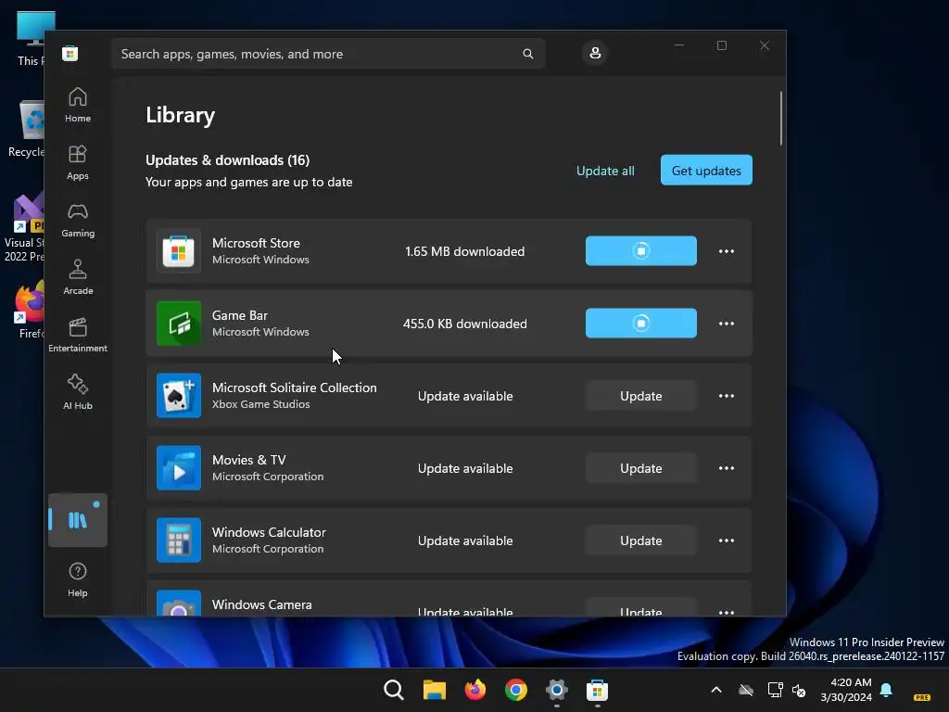Click the Microsoft Store logo icon
Screen dimensions: 949x712
70,53
